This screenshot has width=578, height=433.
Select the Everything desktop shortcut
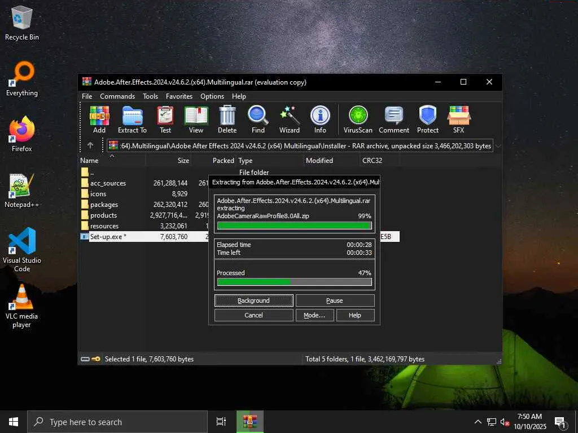pos(22,79)
